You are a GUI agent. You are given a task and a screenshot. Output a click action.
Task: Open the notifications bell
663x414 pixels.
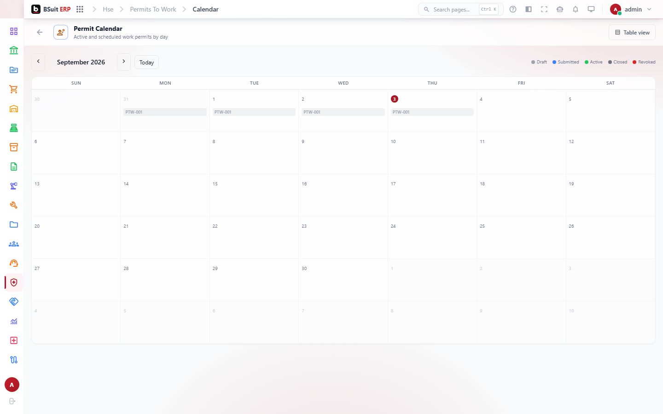[x=576, y=9]
